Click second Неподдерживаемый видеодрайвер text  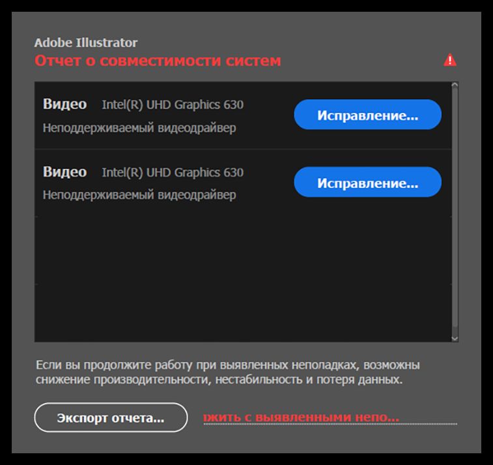coord(139,195)
